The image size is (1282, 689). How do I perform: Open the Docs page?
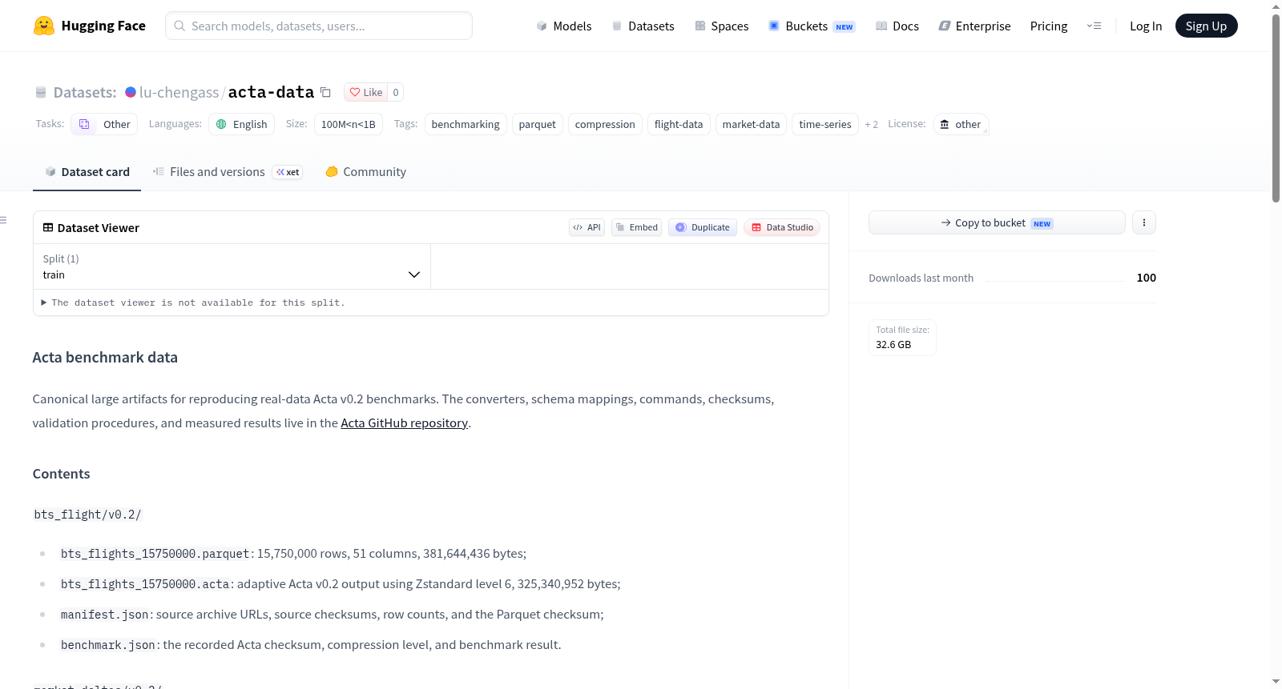pyautogui.click(x=897, y=26)
